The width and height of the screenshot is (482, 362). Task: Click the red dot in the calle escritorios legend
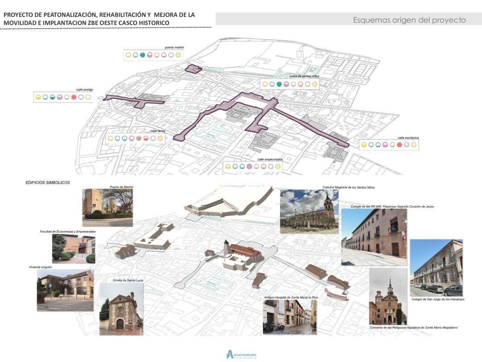point(399,145)
